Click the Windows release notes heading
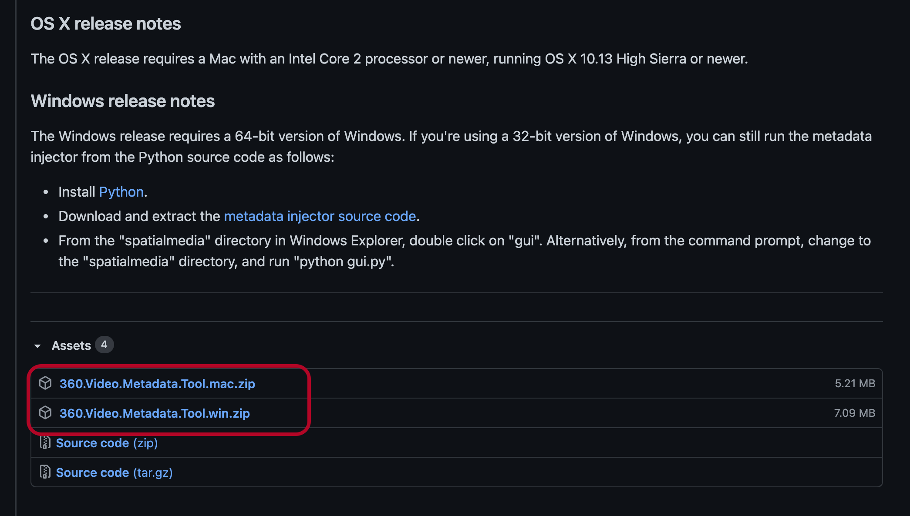 123,101
